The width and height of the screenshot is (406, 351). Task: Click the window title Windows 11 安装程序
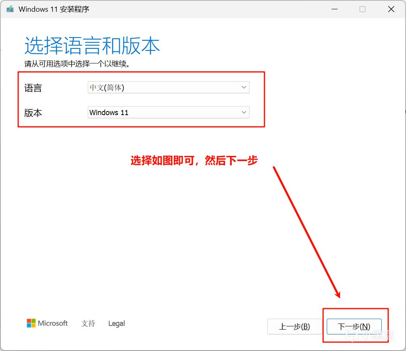(54, 9)
